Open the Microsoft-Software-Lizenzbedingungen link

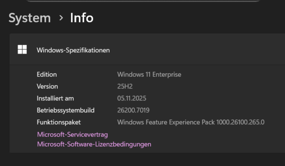(x=94, y=144)
